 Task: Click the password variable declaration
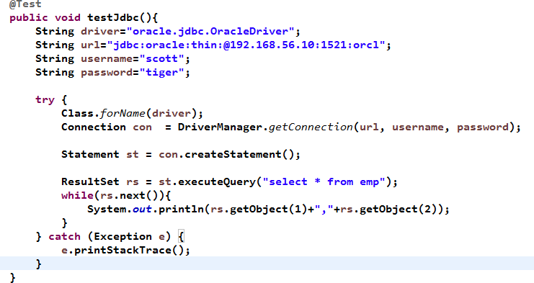(107, 73)
